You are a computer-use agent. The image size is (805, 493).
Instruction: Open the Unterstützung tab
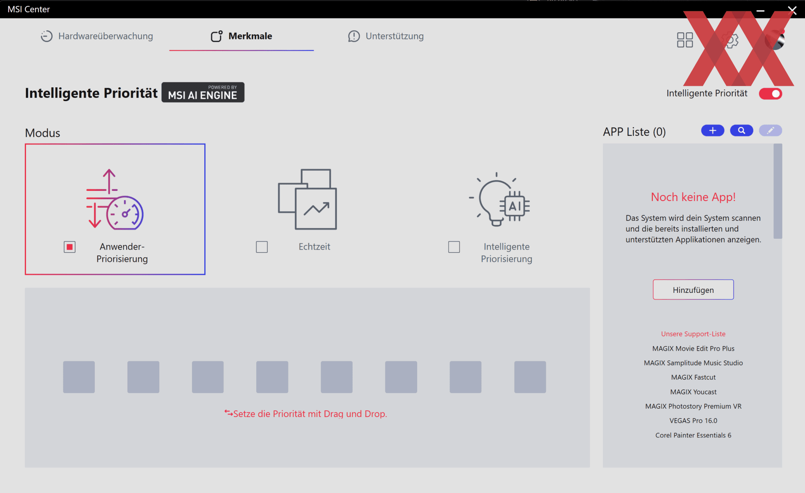tap(386, 36)
